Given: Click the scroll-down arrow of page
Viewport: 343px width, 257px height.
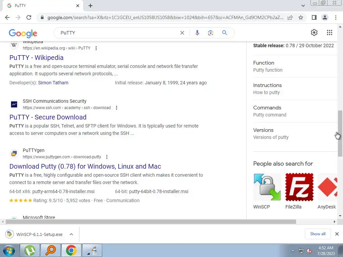Looking at the screenshot, I should point(340,216).
